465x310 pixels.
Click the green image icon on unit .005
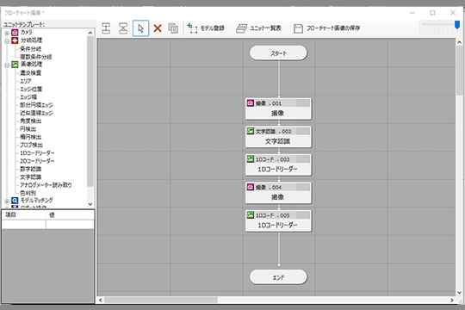(251, 214)
